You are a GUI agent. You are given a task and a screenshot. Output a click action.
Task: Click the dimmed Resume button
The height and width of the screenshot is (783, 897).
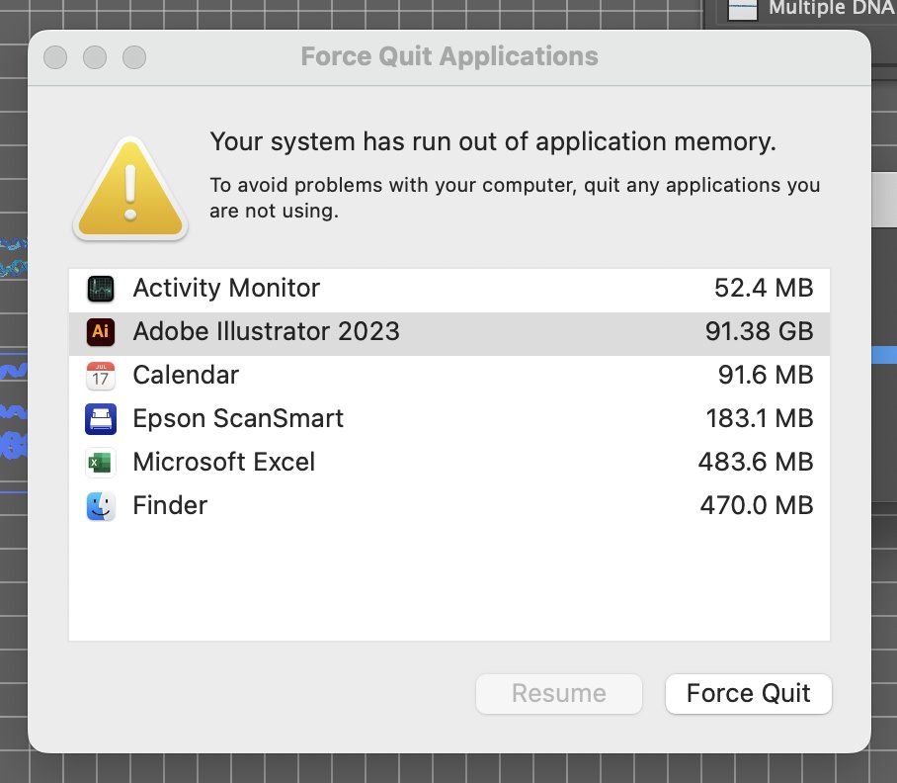pos(559,694)
